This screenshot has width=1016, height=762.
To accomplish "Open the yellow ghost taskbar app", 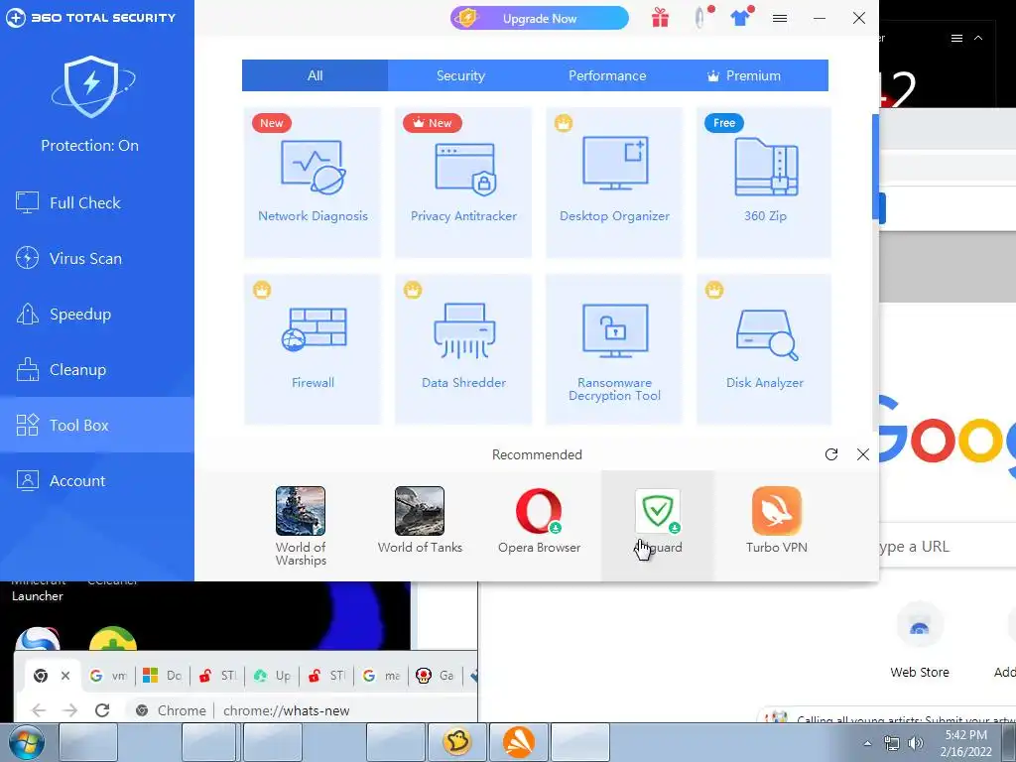I will [458, 742].
